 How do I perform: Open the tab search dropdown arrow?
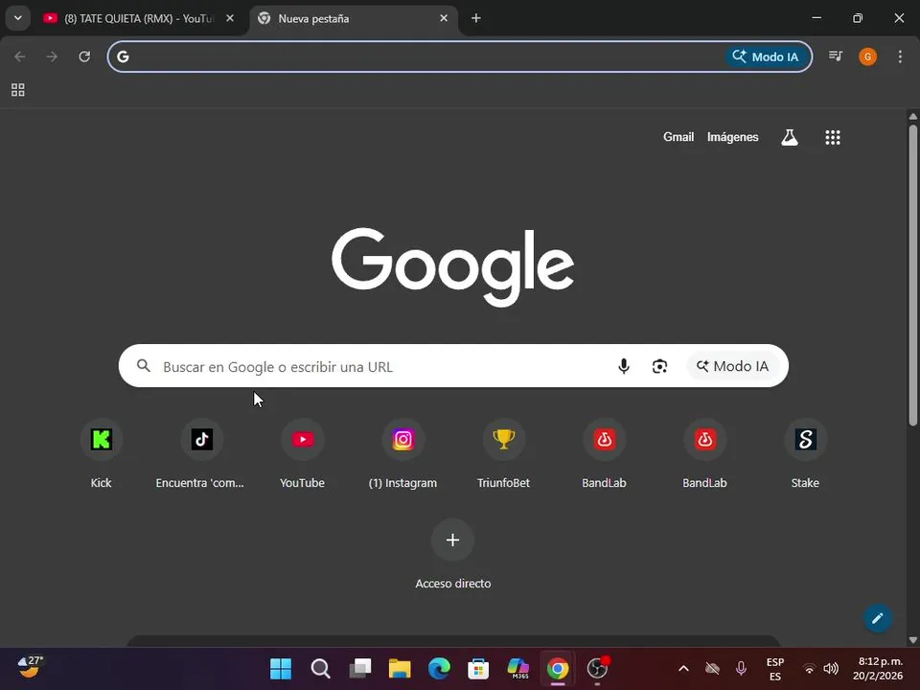pos(17,18)
